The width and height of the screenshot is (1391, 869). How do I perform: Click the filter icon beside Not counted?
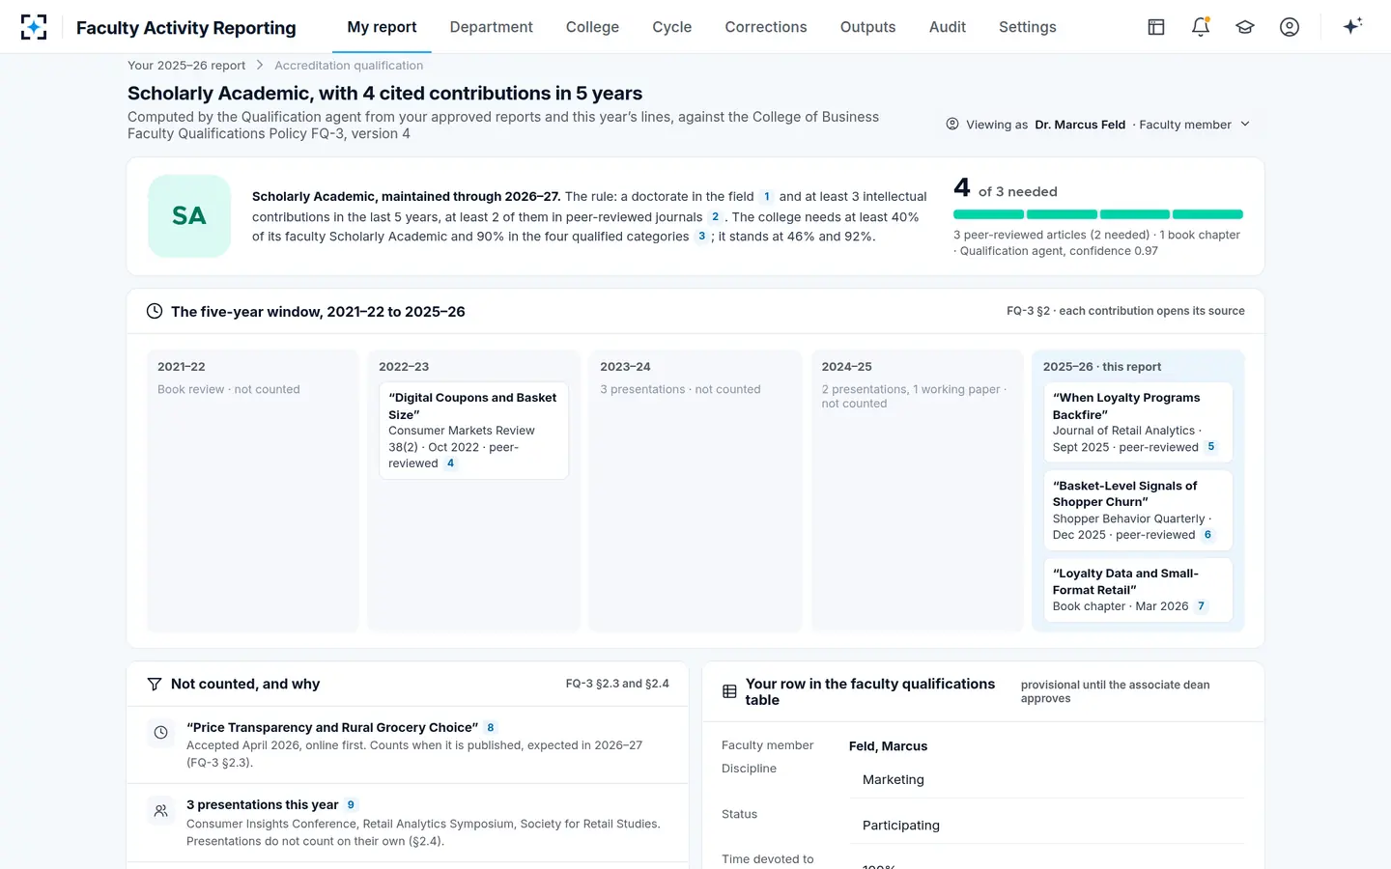tap(155, 684)
